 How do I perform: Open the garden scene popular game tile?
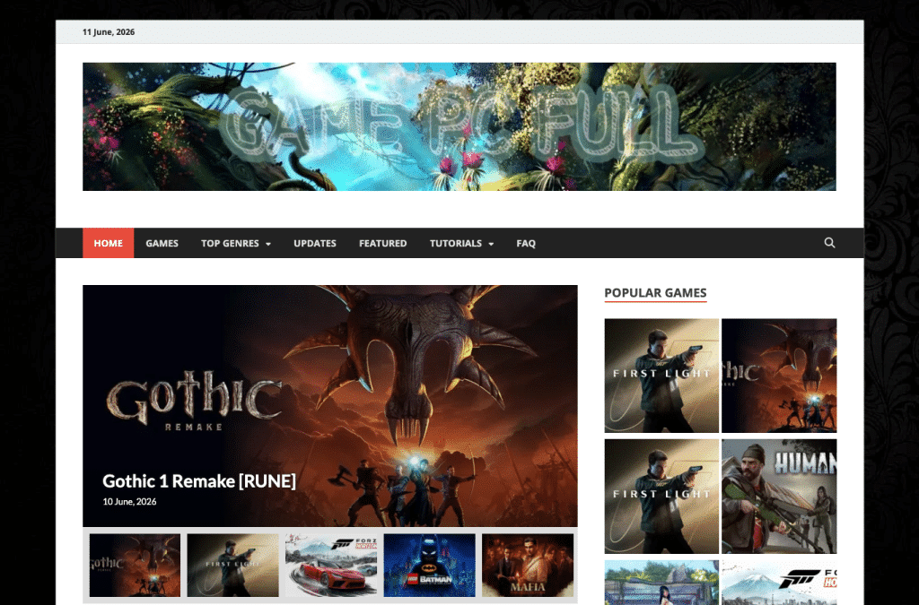[x=661, y=583]
